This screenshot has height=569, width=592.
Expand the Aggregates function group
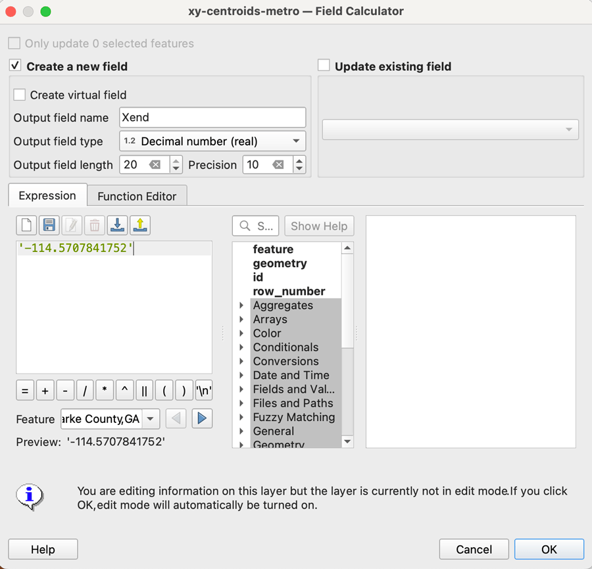click(x=241, y=305)
